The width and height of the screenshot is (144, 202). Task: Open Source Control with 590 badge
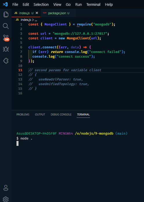pos(6,38)
